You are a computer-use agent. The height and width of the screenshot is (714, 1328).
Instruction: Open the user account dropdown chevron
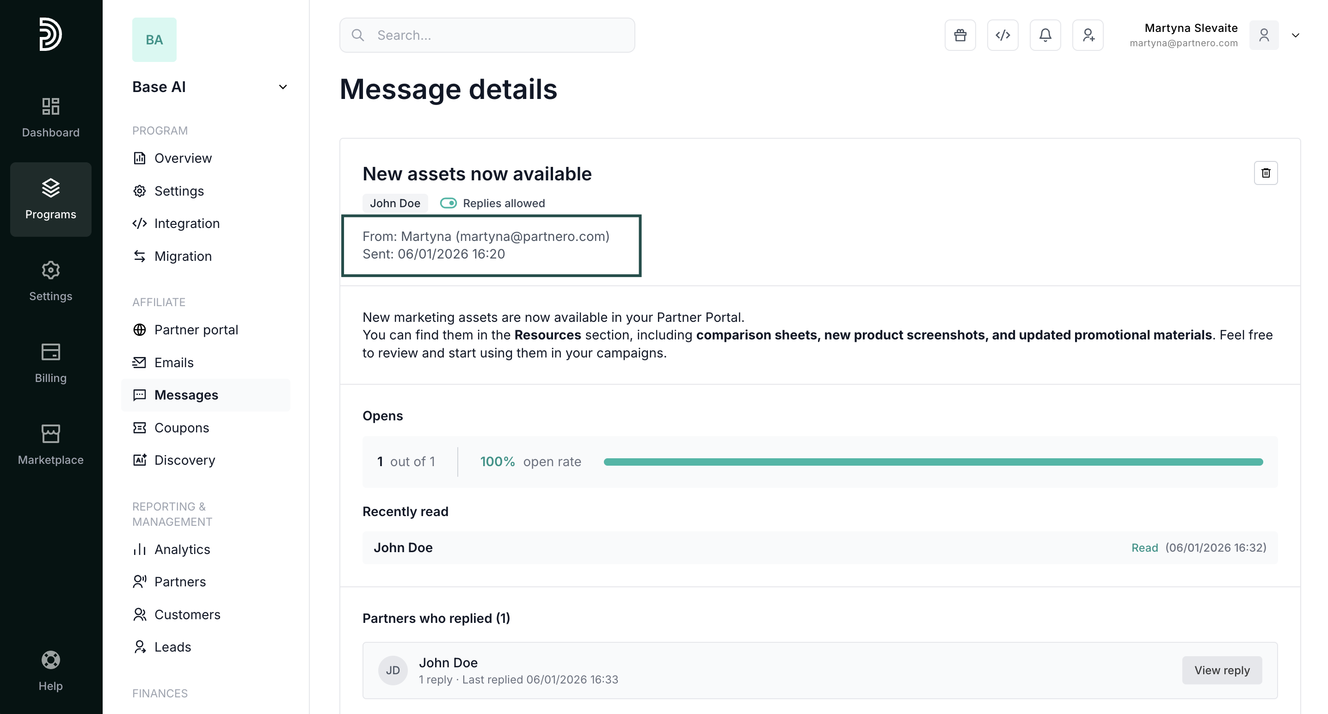pyautogui.click(x=1295, y=35)
